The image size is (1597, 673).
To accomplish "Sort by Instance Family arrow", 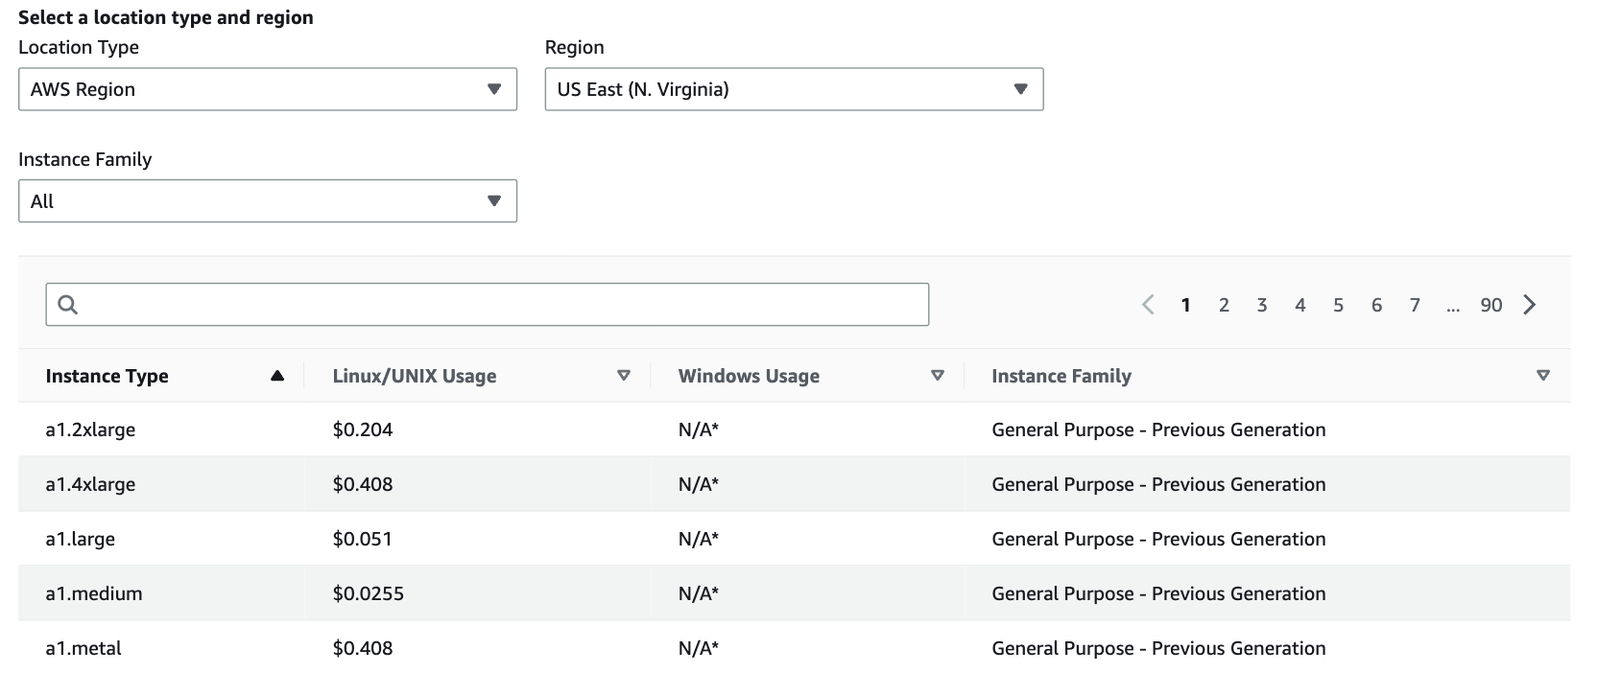I will point(1543,376).
